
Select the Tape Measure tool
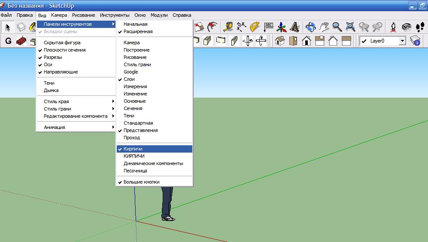tap(228, 27)
